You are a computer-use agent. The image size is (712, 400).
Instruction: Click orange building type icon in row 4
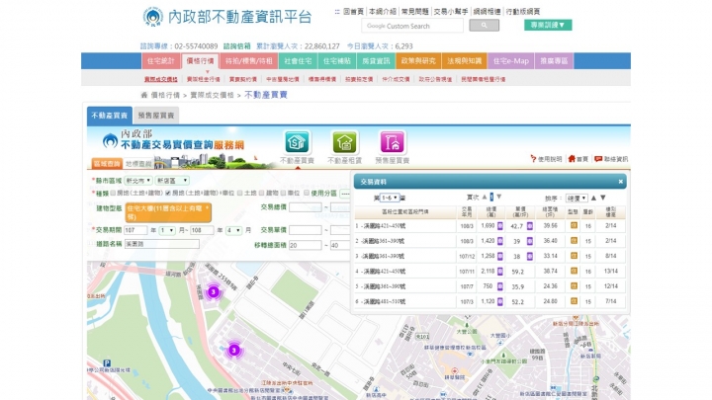574,271
